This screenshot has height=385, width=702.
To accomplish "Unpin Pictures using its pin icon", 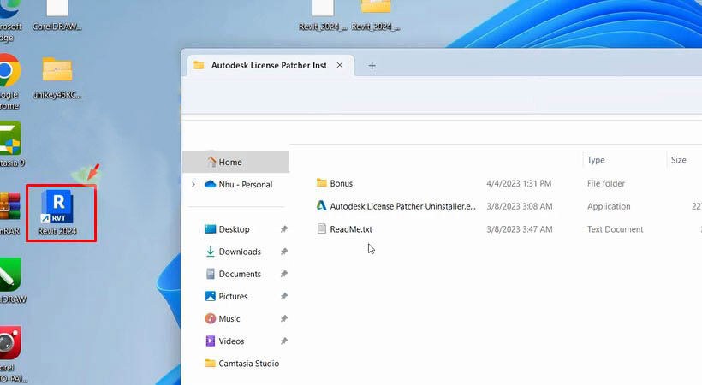I will click(284, 296).
